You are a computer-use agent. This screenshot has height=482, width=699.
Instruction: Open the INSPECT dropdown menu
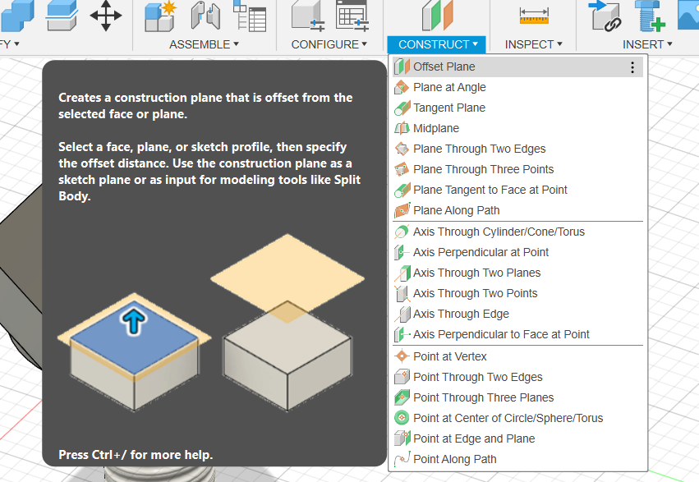pyautogui.click(x=533, y=44)
